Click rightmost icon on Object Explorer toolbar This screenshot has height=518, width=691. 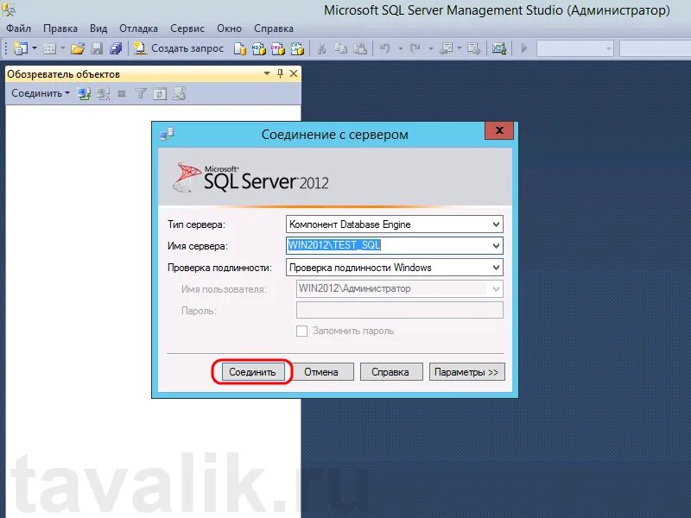pyautogui.click(x=179, y=93)
